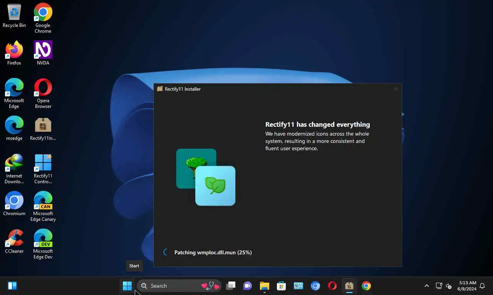This screenshot has width=493, height=295.
Task: Open Chromium from the taskbar
Action: (315, 286)
